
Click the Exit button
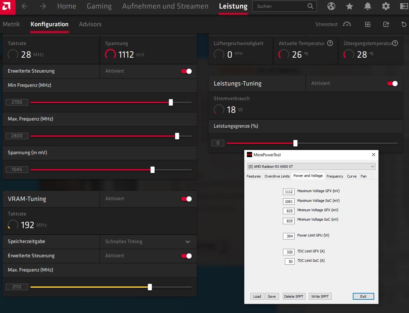(x=363, y=296)
